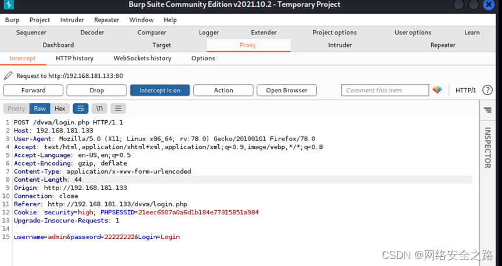This screenshot has height=266, width=502.
Task: Open the Repeater menu
Action: tap(107, 20)
